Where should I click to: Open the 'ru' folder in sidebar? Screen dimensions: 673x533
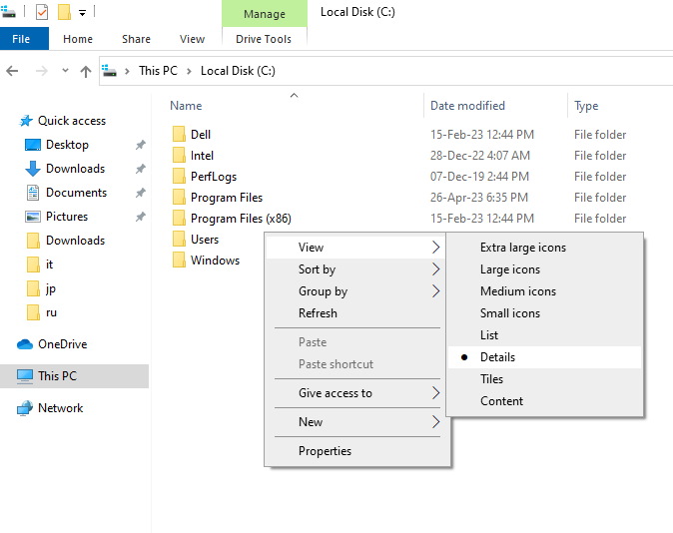click(51, 312)
